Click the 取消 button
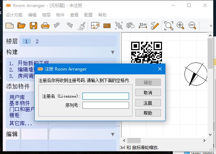Screen dimensions: 216x154 click(x=148, y=93)
